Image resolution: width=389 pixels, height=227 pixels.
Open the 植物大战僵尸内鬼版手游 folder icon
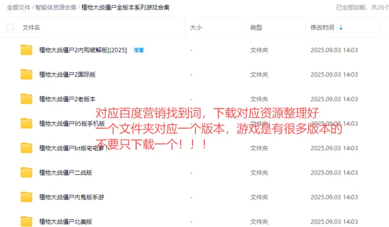click(26, 197)
